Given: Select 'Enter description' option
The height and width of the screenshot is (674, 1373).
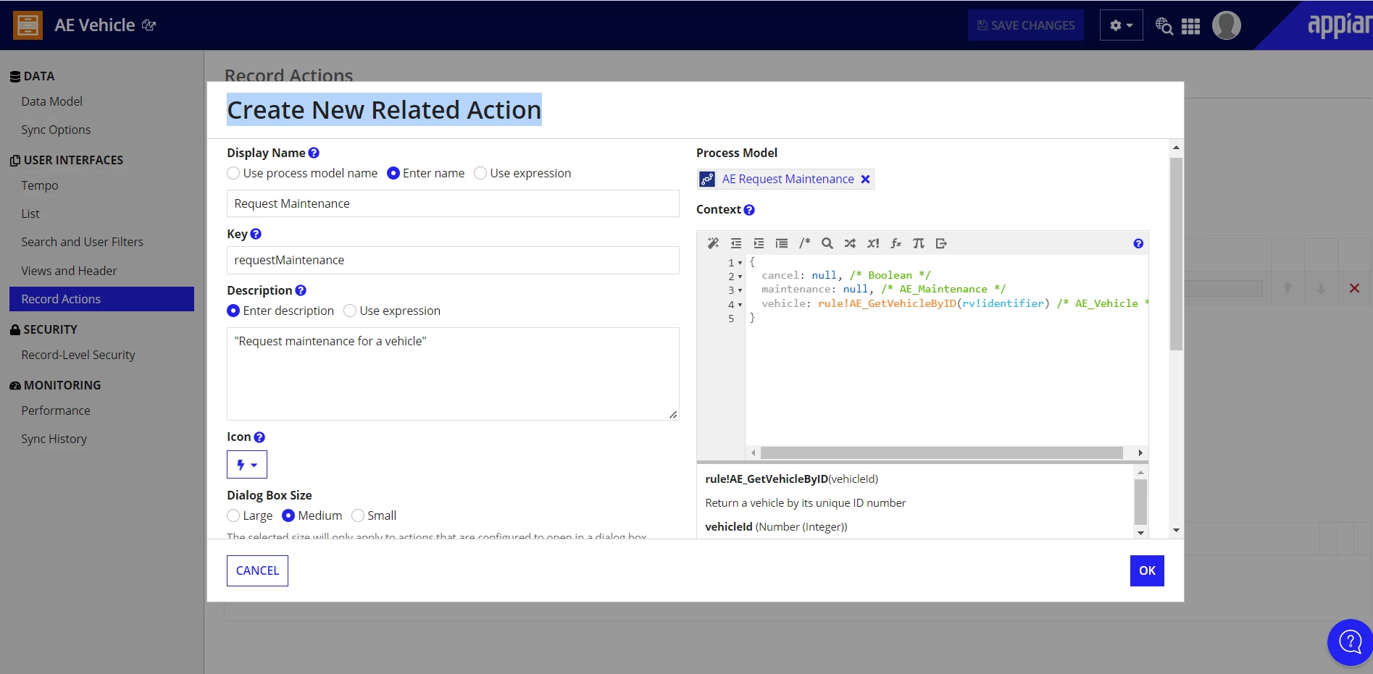Looking at the screenshot, I should [233, 311].
